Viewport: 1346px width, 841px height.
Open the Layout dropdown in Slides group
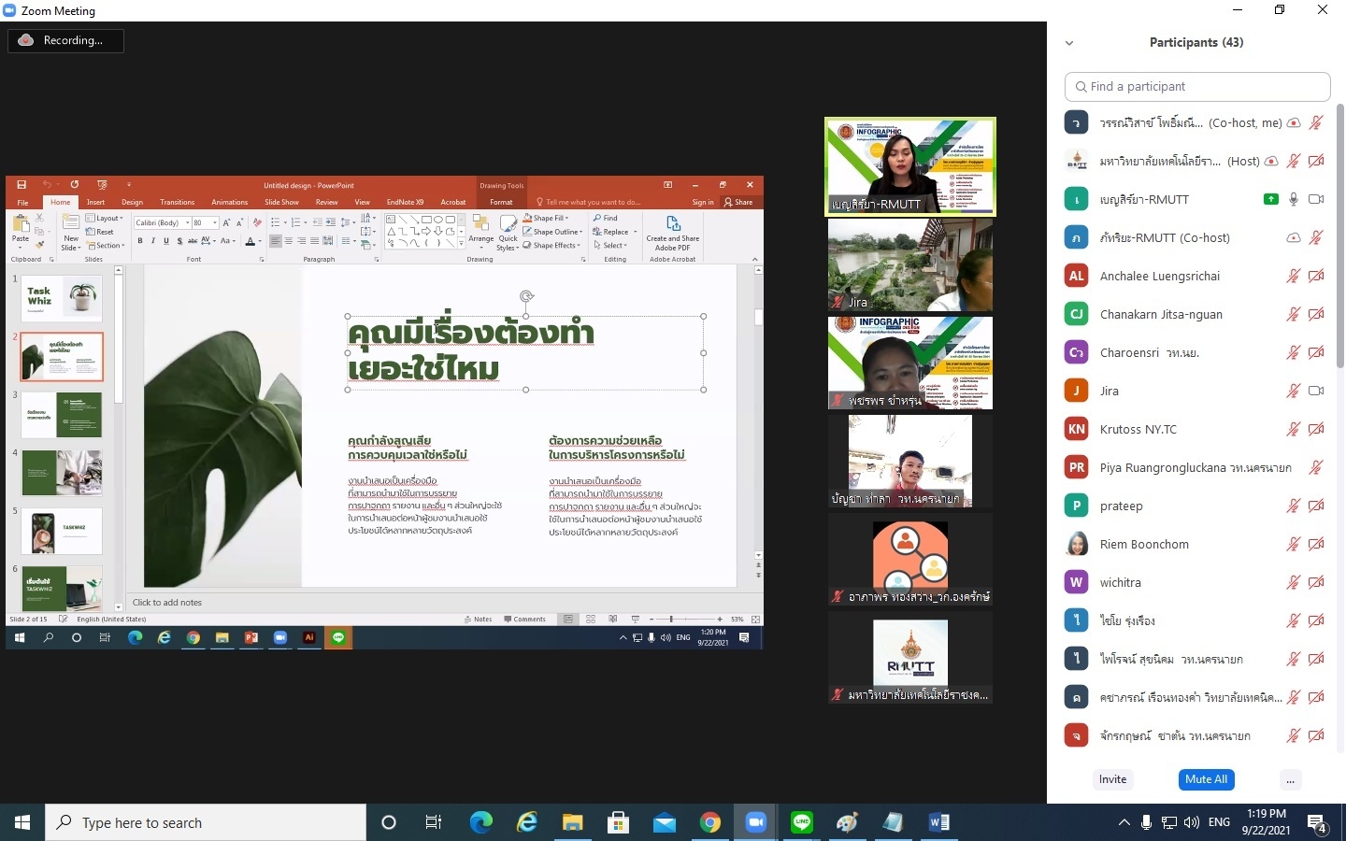[106, 218]
